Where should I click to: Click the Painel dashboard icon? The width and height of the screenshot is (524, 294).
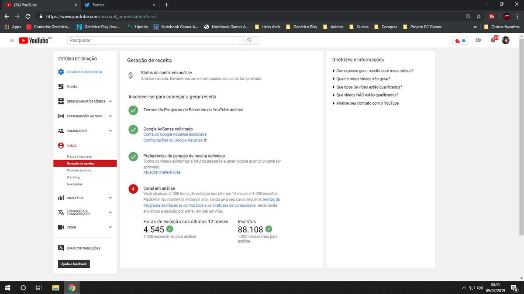click(61, 86)
